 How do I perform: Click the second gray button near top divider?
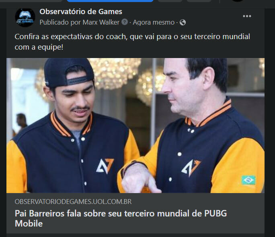click(x=199, y=1)
